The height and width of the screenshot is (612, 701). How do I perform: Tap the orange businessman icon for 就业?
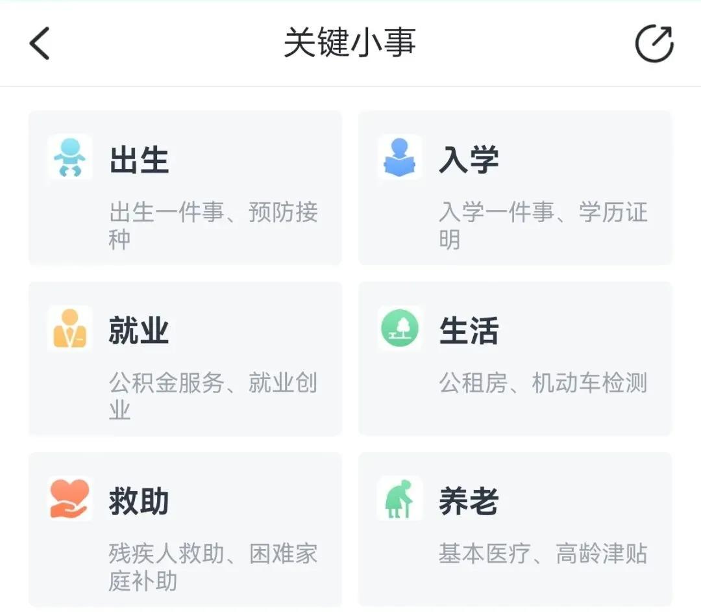point(69,328)
